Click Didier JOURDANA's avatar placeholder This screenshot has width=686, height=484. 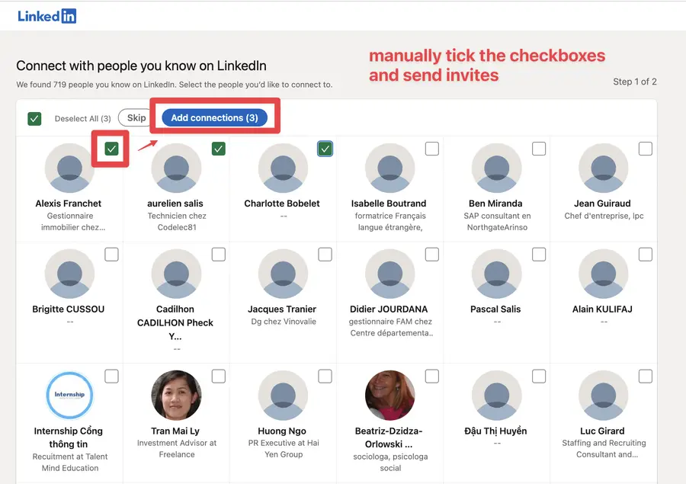pos(389,274)
